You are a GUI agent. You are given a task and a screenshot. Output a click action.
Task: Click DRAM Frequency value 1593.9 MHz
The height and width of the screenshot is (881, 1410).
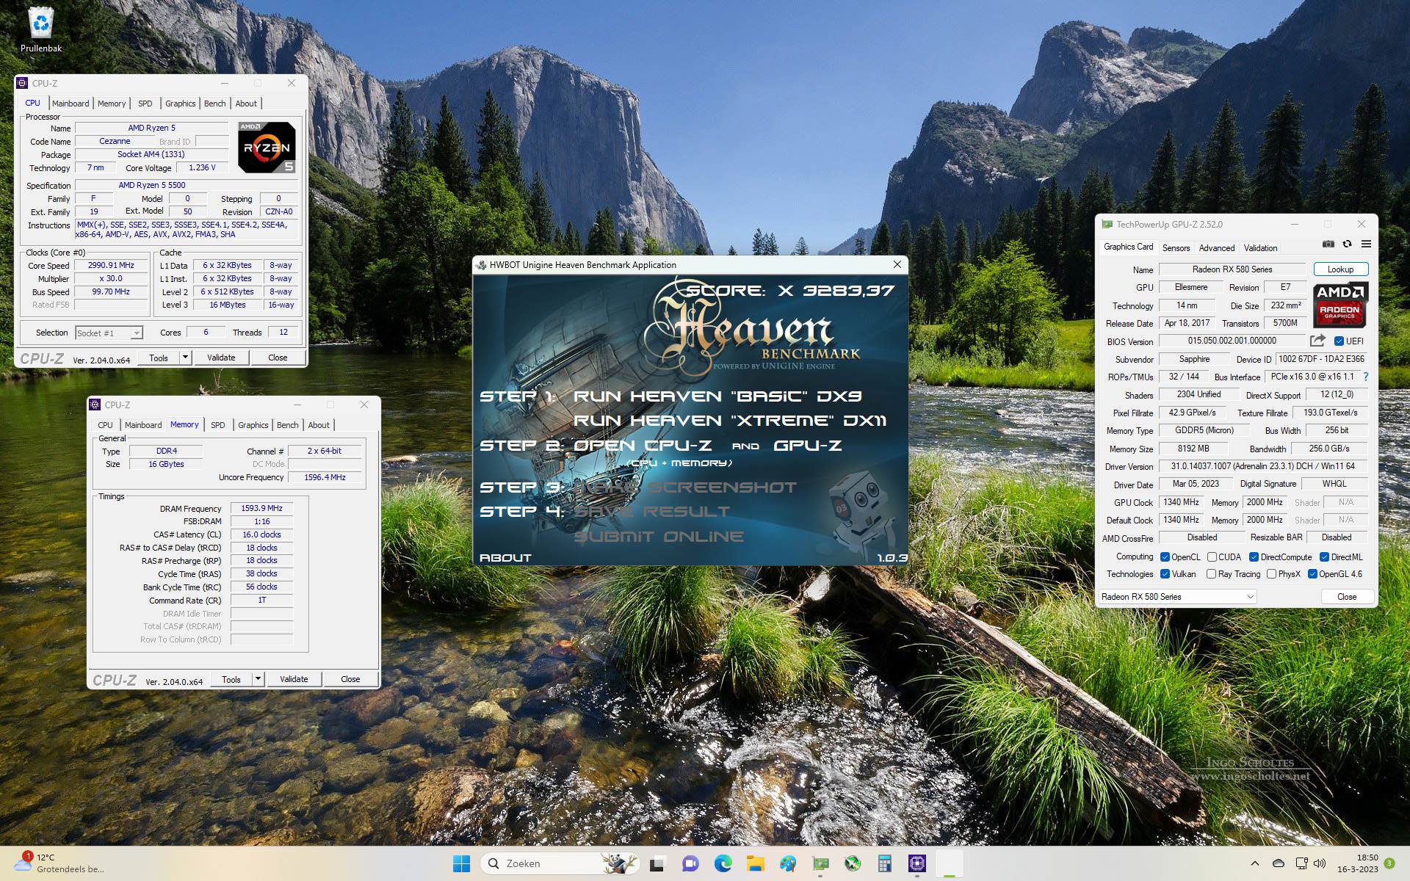pos(261,508)
